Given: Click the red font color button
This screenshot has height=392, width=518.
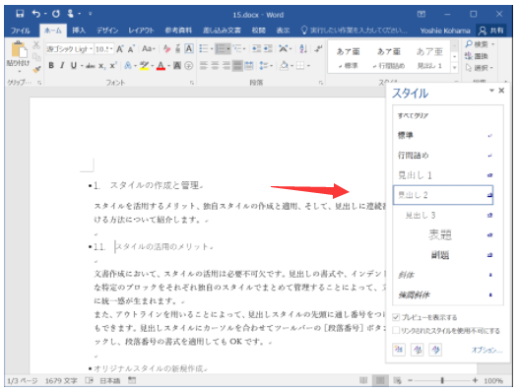Looking at the screenshot, I should coord(161,66).
